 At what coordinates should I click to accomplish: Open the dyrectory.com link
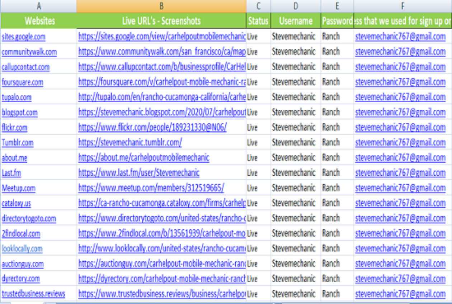point(21,279)
